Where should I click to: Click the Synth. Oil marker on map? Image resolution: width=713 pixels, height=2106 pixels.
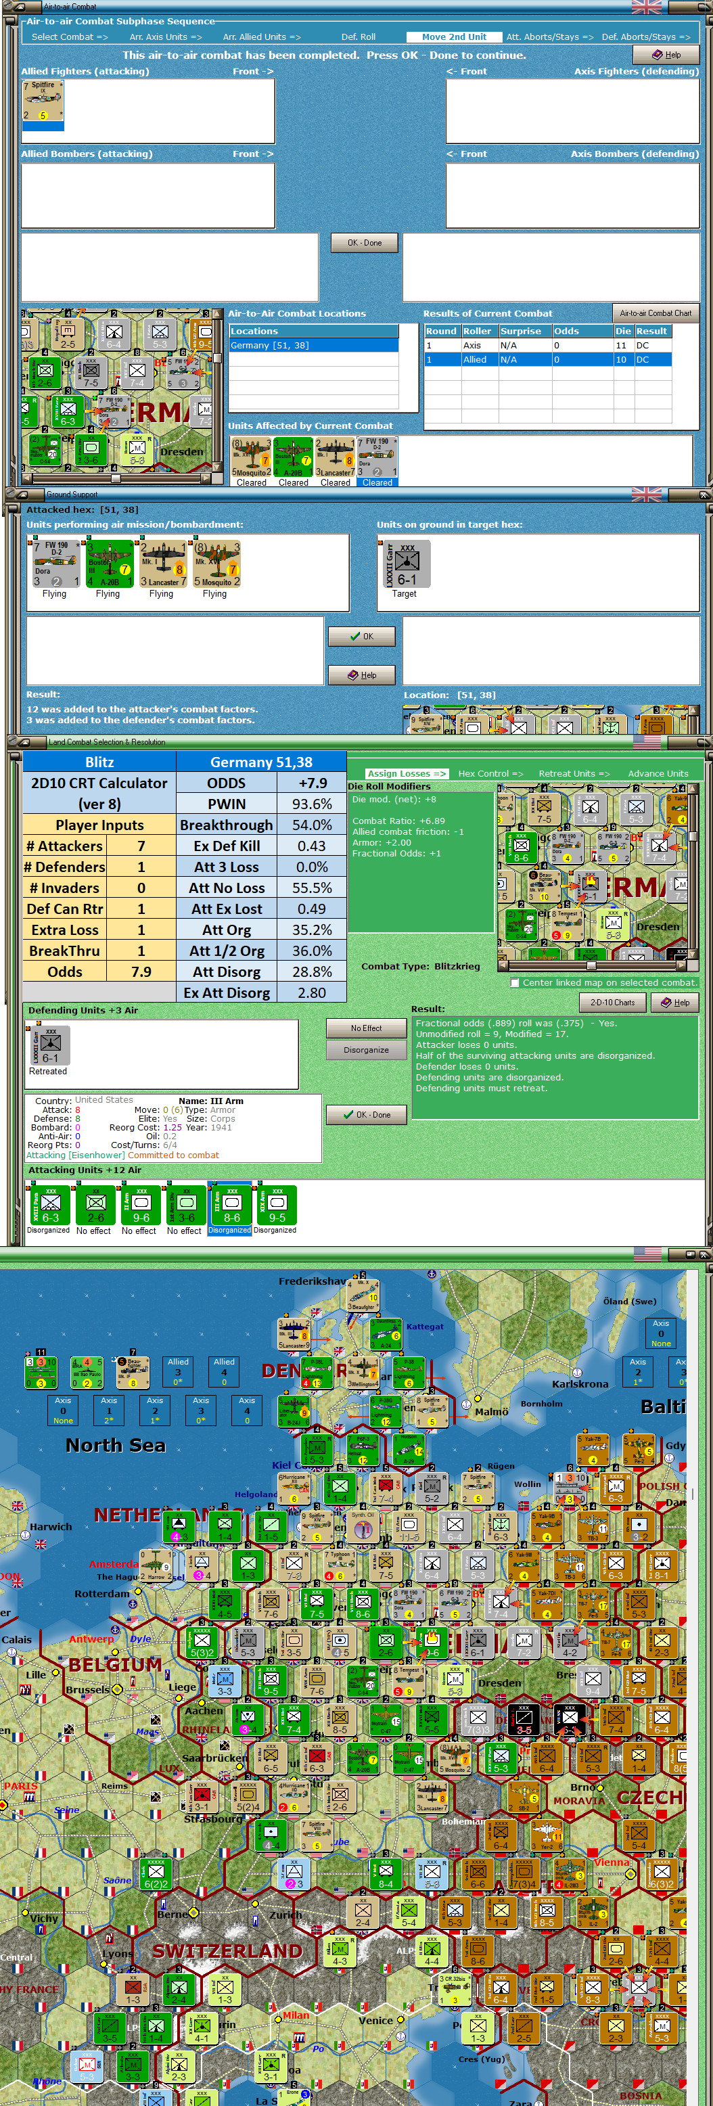362,1527
